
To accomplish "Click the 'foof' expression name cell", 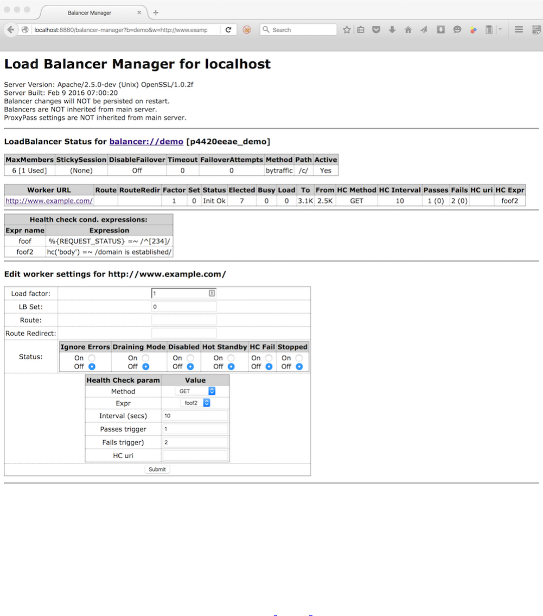I will pyautogui.click(x=25, y=241).
